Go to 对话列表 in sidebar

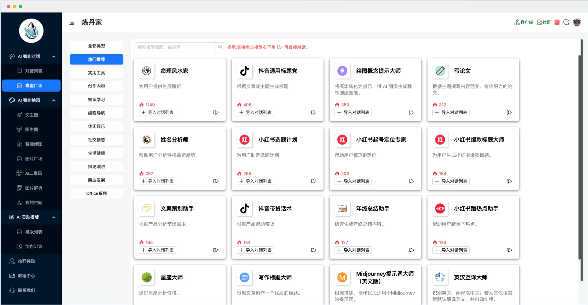click(x=33, y=71)
